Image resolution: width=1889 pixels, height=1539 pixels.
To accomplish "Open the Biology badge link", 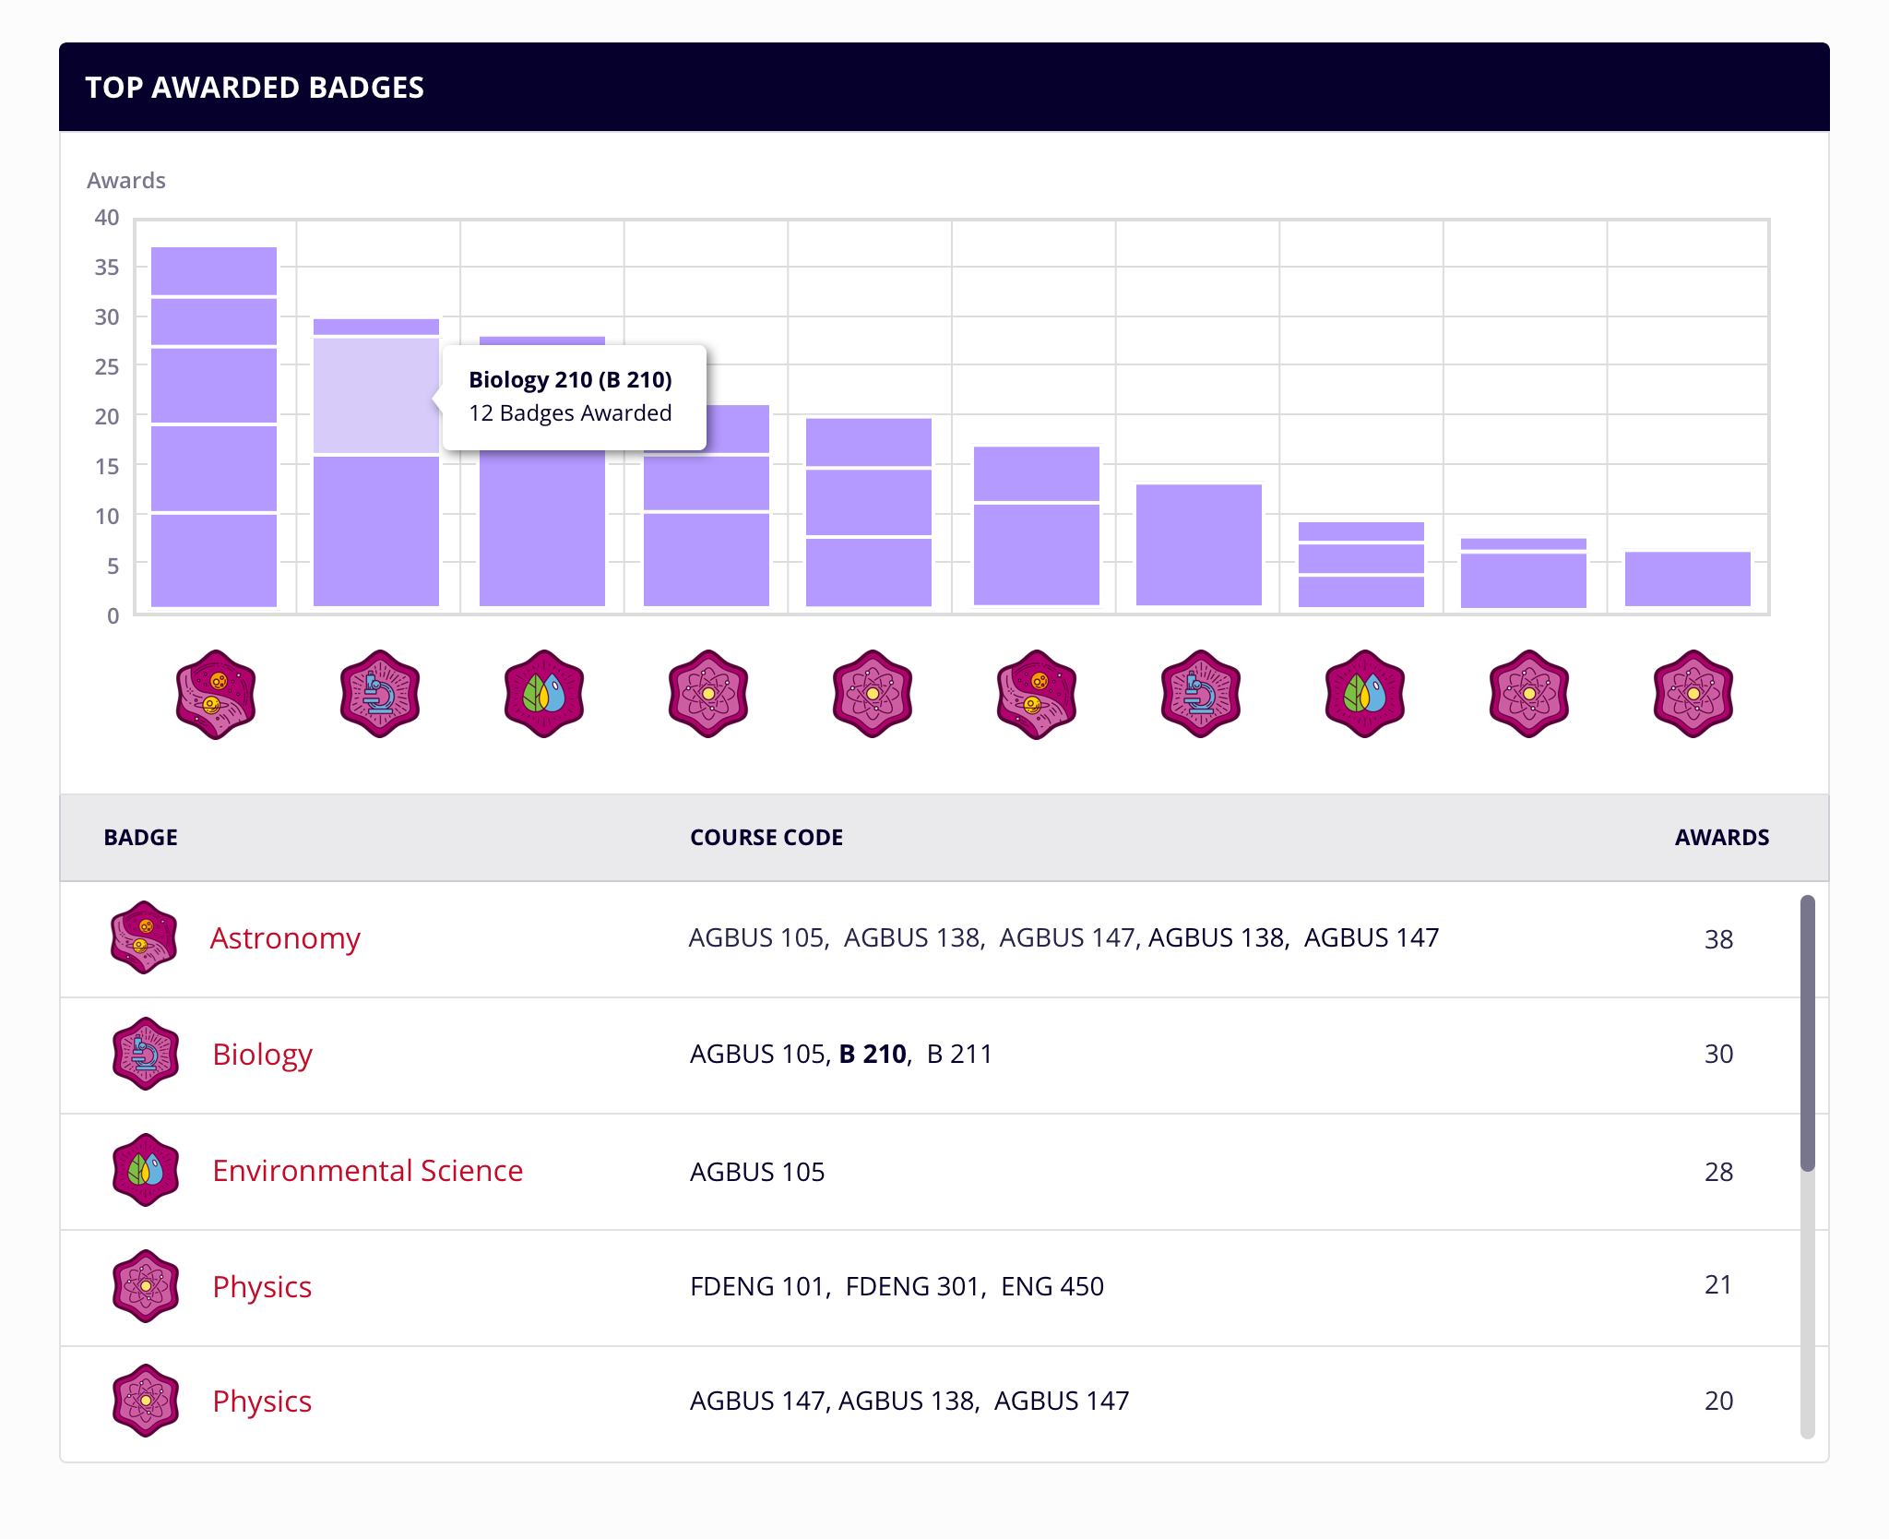I will click(x=262, y=1054).
